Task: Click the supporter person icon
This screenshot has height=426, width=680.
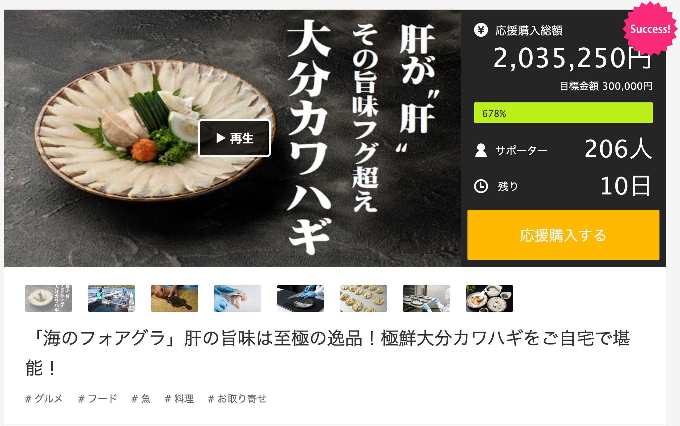Action: pos(481,150)
